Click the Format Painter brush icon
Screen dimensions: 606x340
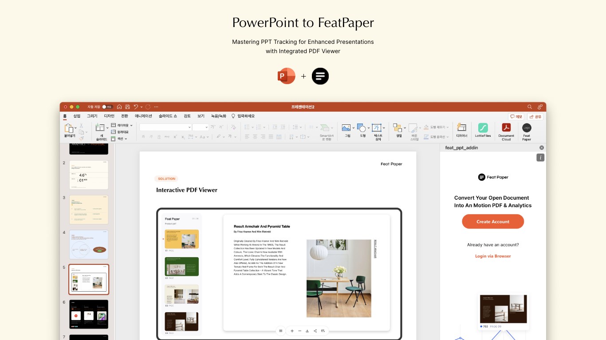coord(81,138)
